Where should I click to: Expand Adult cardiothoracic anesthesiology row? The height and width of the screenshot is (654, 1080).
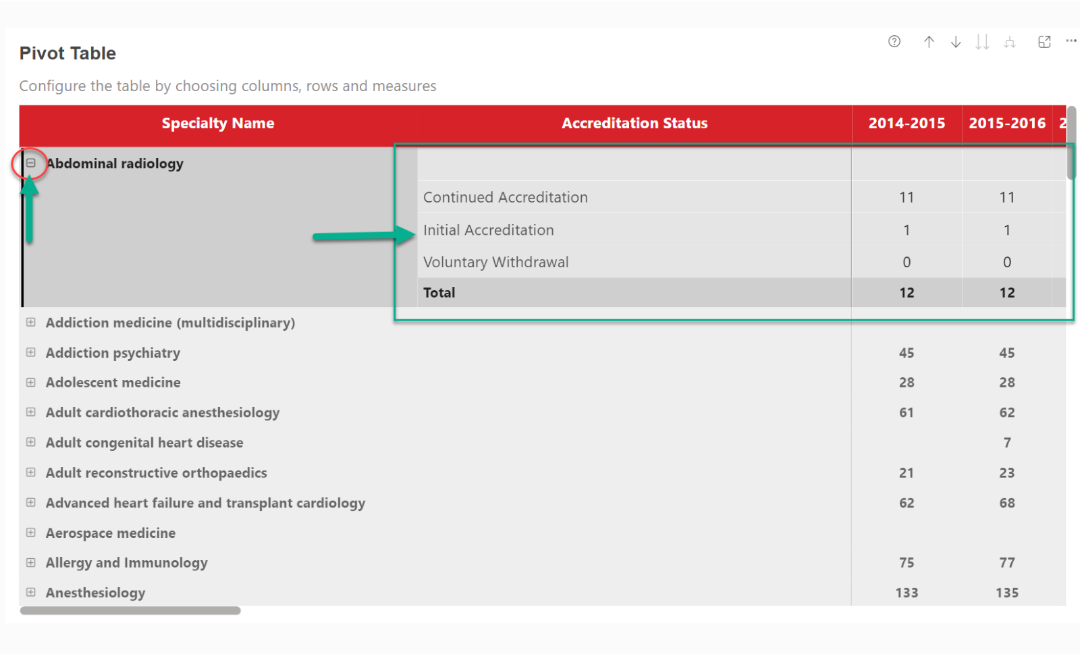click(x=31, y=412)
